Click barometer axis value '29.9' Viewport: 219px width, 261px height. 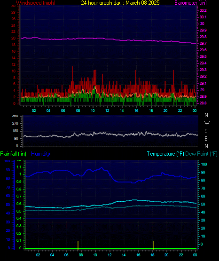click(x=203, y=30)
